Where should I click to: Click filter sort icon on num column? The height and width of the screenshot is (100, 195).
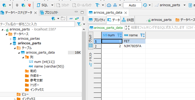[120, 35]
